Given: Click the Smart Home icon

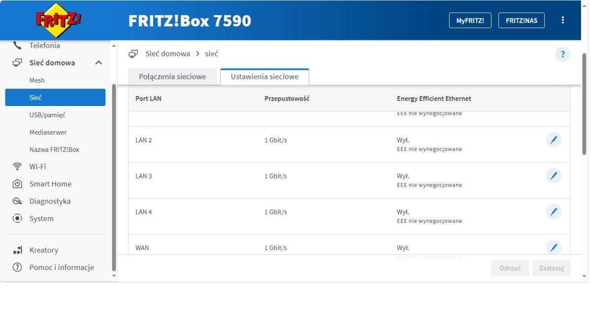Looking at the screenshot, I should coord(17,184).
